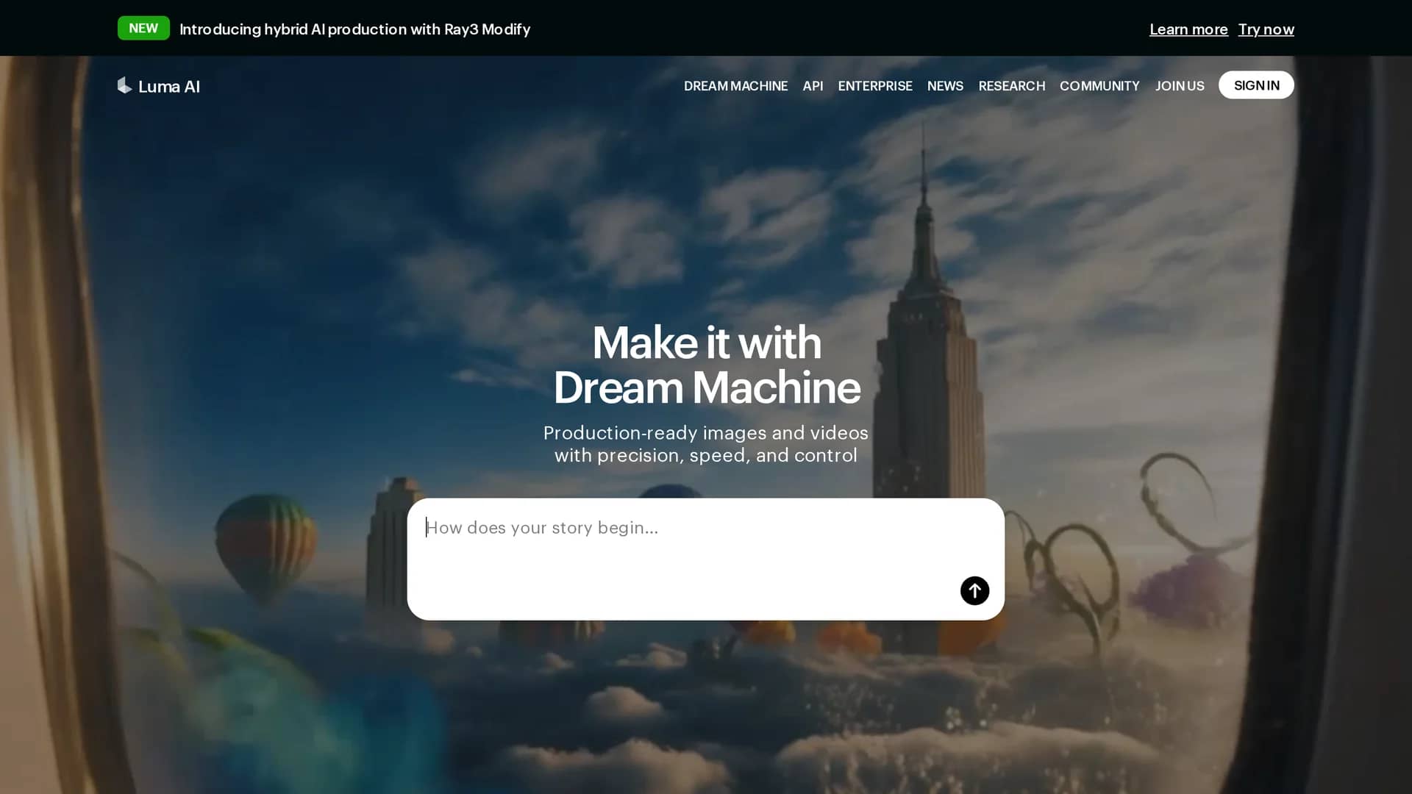
Task: Submit prompt with the black arrow button
Action: tap(974, 590)
